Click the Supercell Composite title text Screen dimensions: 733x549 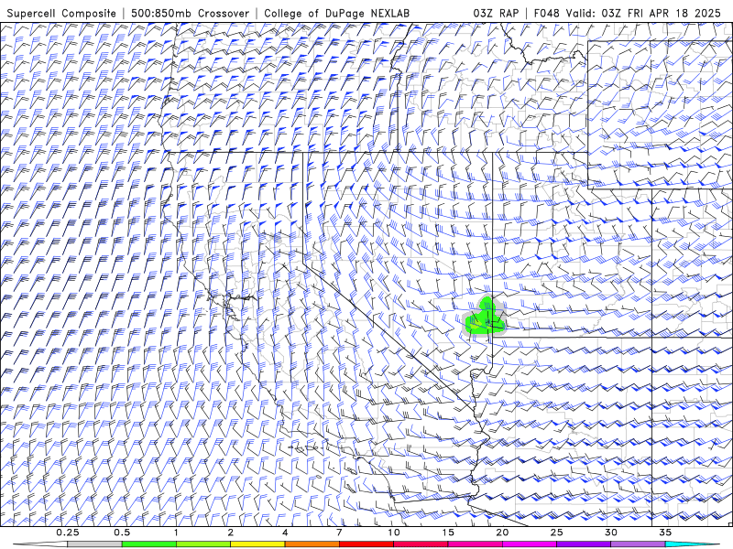click(61, 14)
